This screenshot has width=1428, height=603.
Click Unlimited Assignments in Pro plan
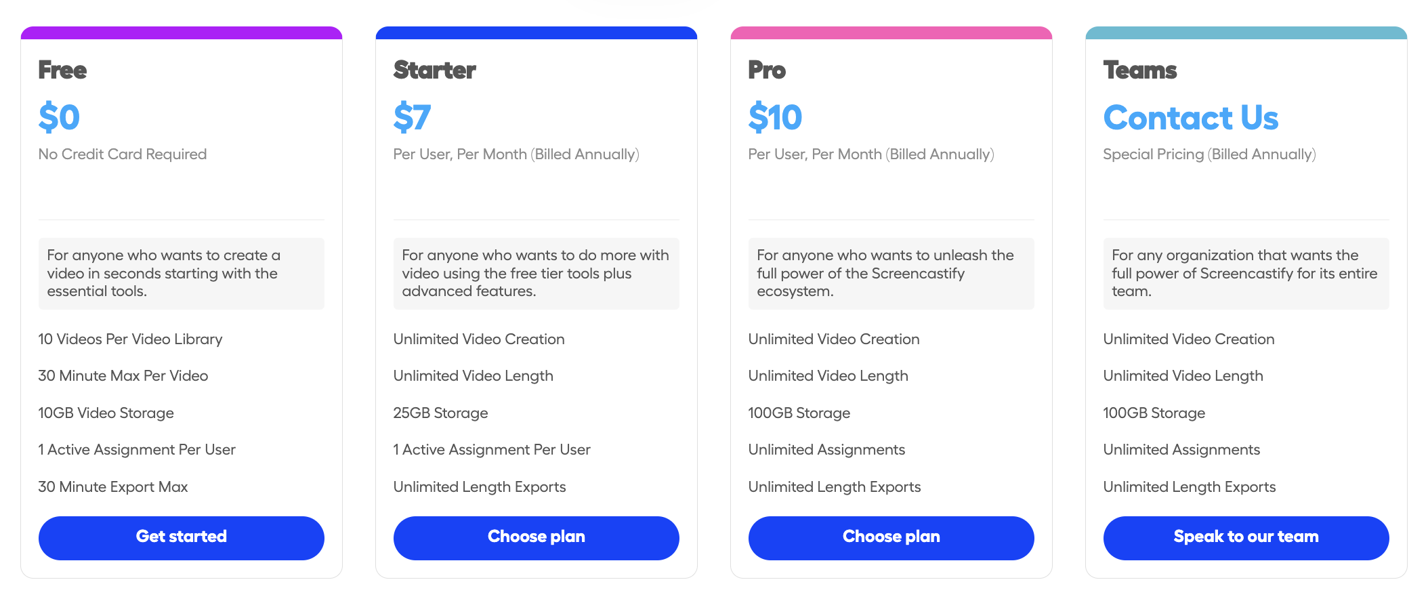pyautogui.click(x=826, y=449)
